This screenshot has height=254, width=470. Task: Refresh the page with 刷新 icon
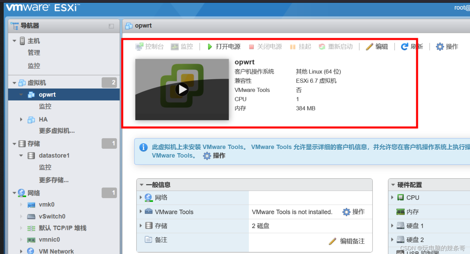tap(405, 46)
